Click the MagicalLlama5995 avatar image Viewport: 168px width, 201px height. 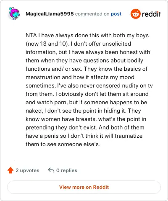pyautogui.click(x=14, y=13)
